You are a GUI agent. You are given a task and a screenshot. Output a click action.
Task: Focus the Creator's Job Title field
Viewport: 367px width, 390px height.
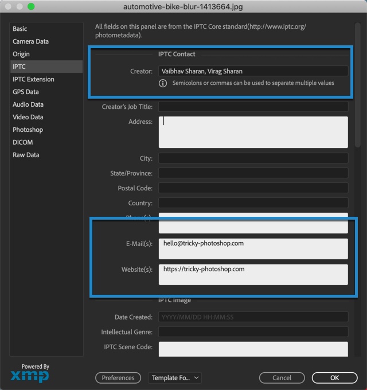coord(253,107)
